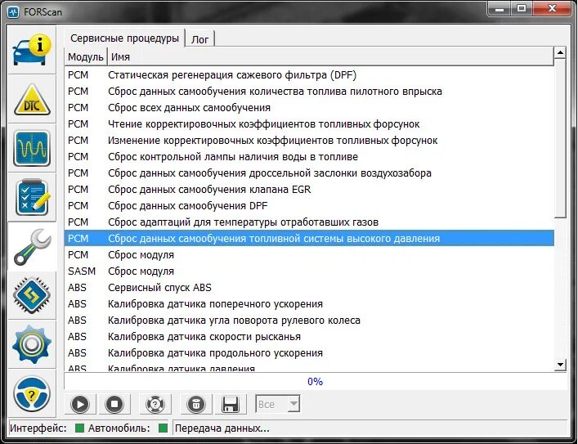
Task: Maximize the FORScan window
Action: point(522,9)
